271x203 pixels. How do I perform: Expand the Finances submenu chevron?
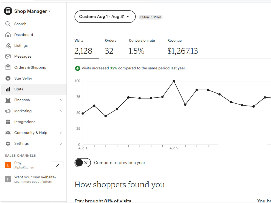point(61,100)
